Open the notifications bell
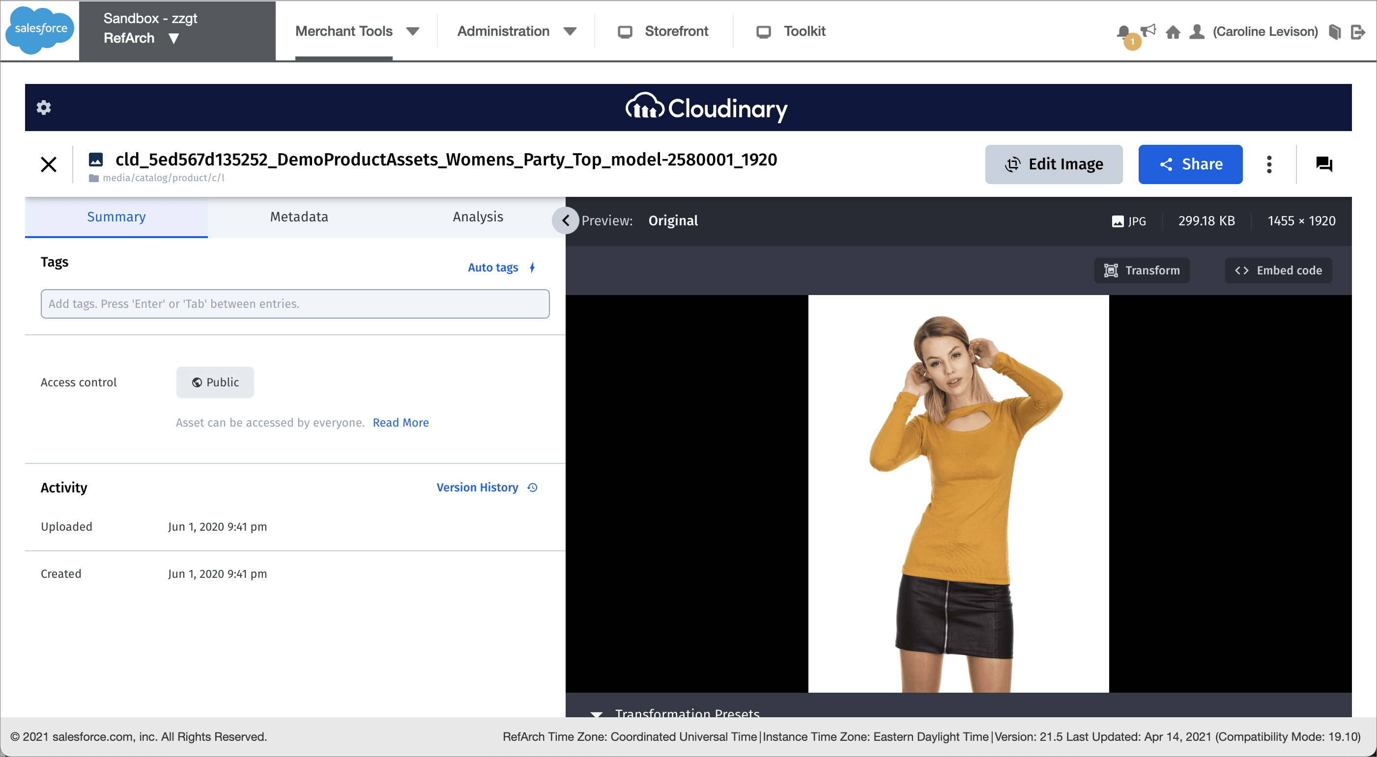This screenshot has width=1377, height=757. click(x=1122, y=31)
